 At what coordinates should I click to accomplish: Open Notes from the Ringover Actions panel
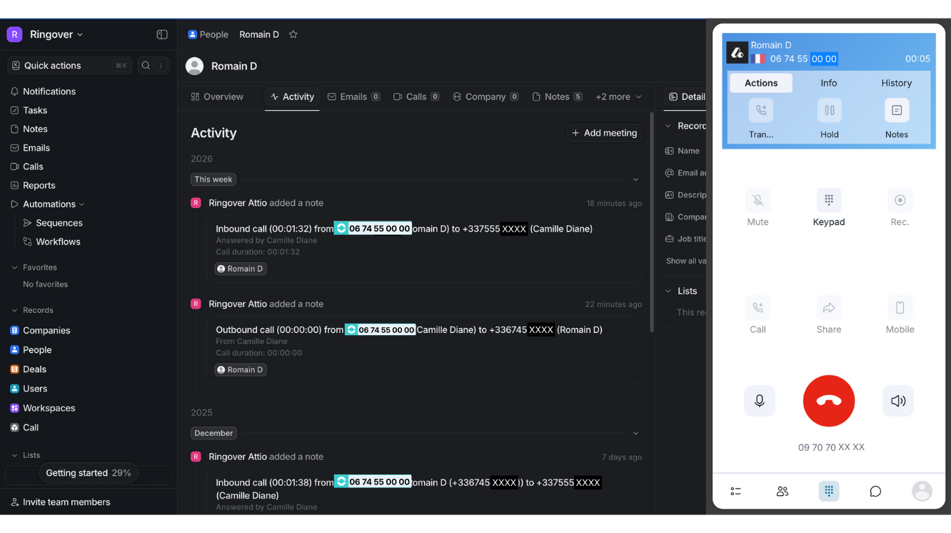point(896,110)
